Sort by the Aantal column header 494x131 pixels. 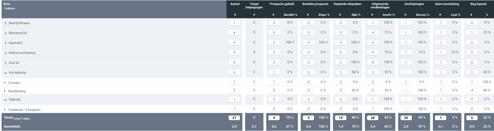click(x=235, y=4)
